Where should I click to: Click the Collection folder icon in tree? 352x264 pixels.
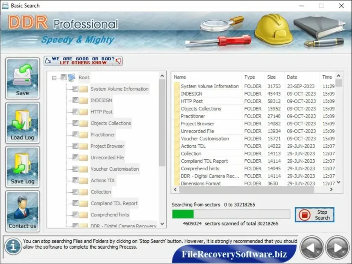(x=84, y=192)
